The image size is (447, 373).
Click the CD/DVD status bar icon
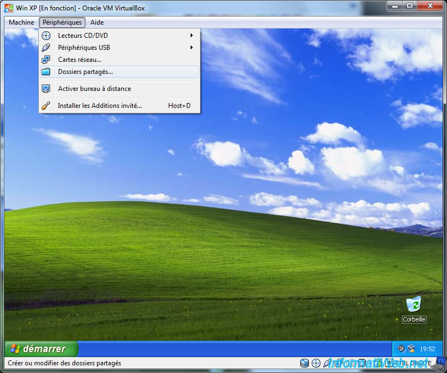coord(316,363)
